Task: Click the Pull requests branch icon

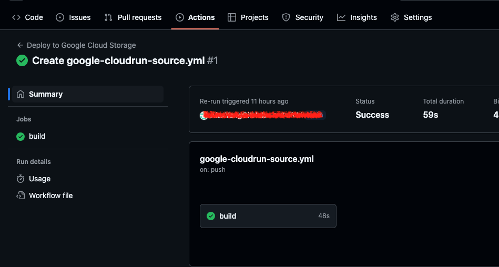Action: [x=108, y=17]
